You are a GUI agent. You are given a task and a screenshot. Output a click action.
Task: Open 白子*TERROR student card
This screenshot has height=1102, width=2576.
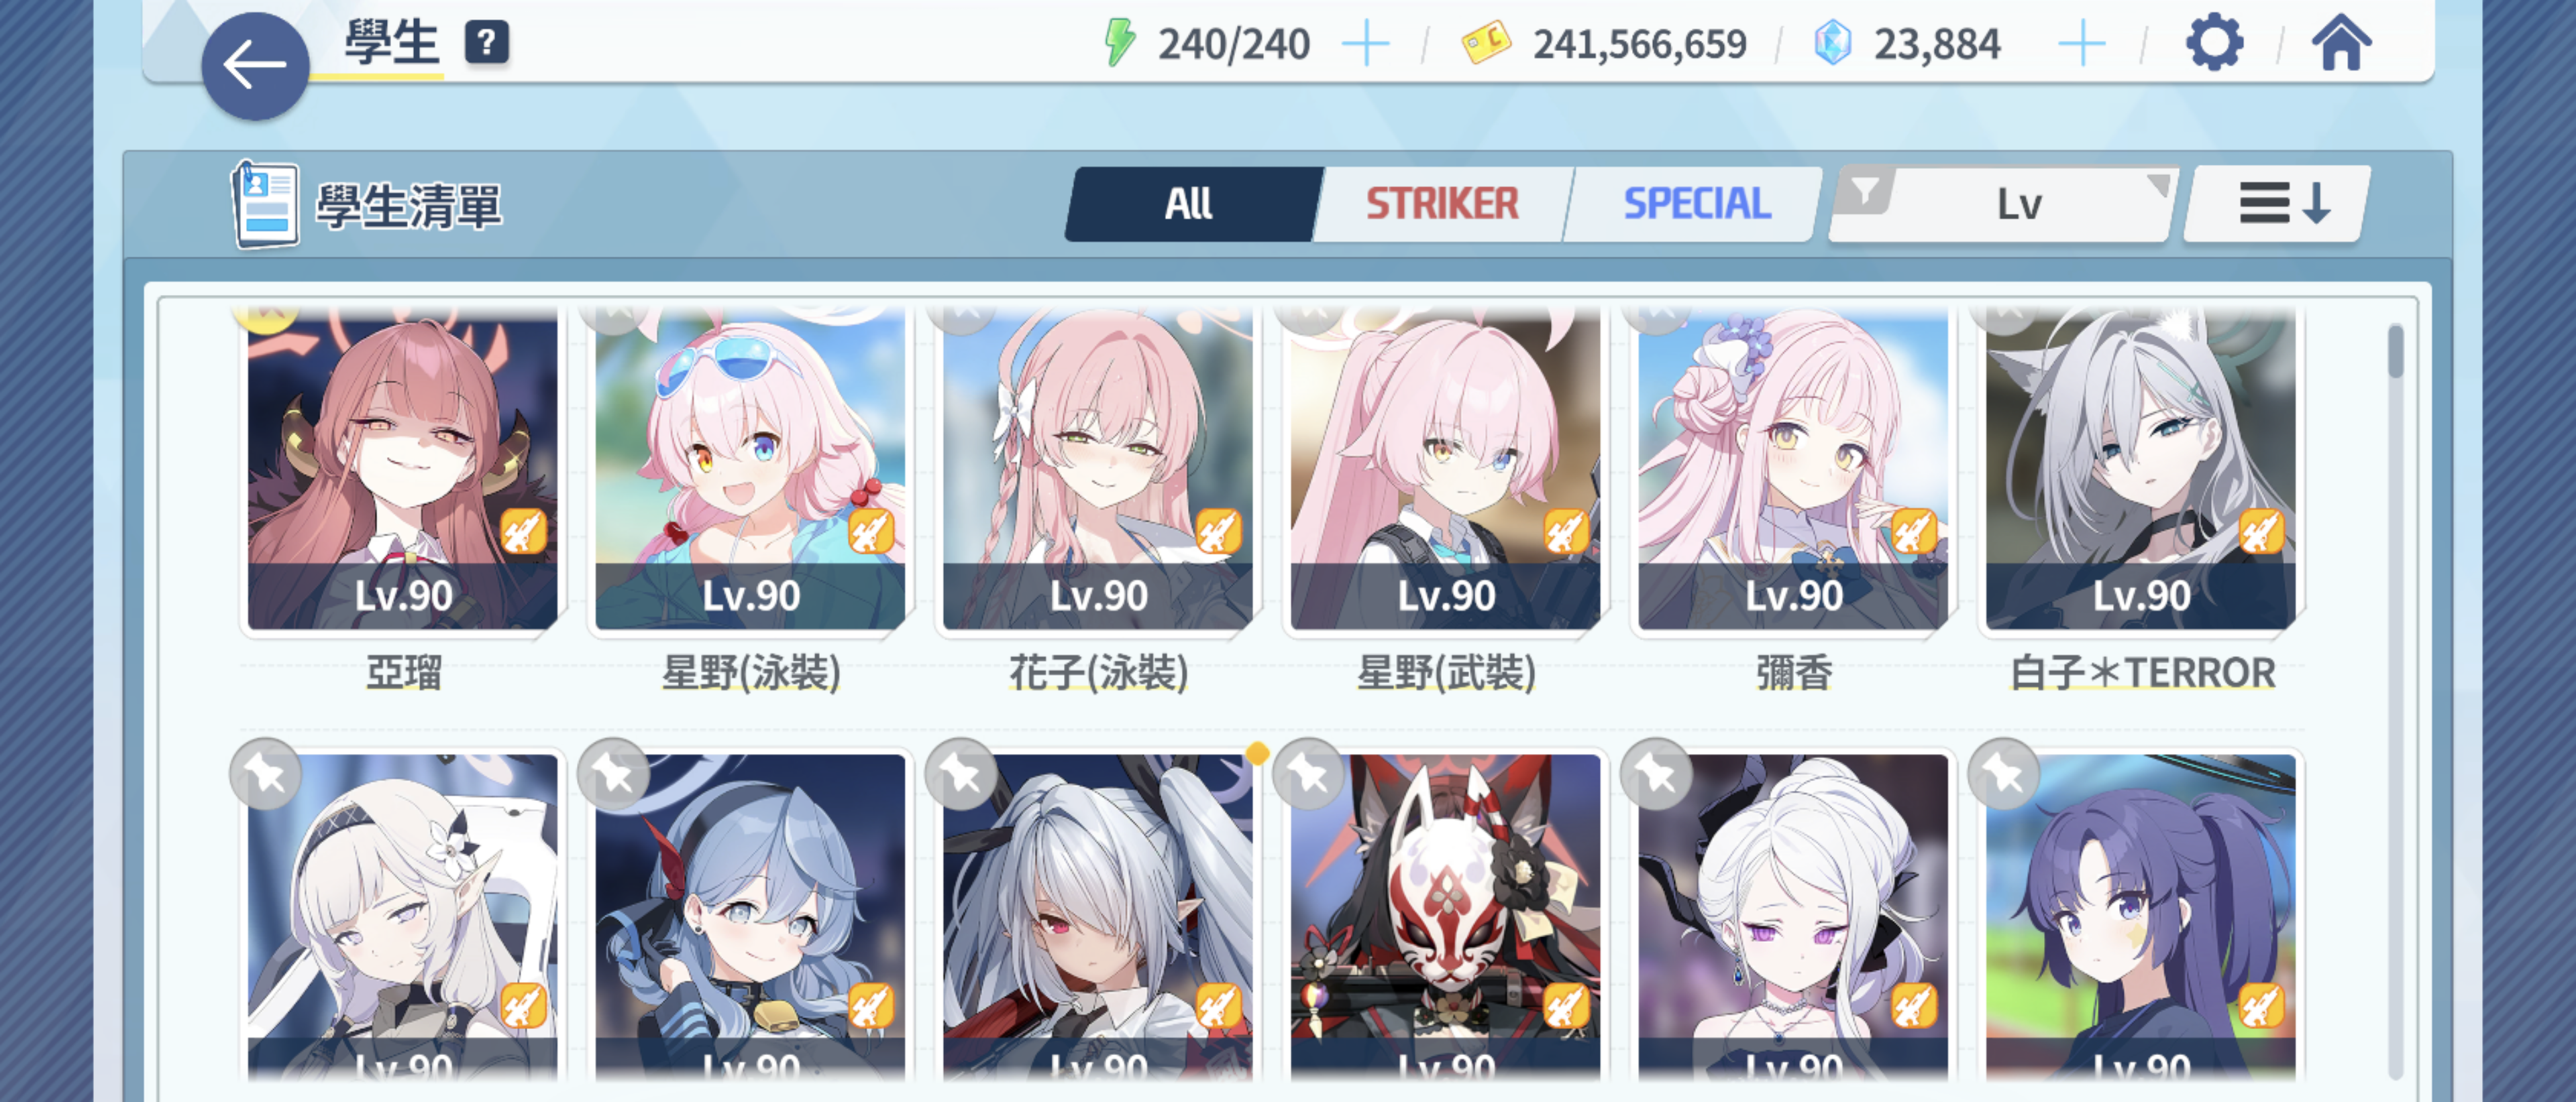(x=2141, y=470)
